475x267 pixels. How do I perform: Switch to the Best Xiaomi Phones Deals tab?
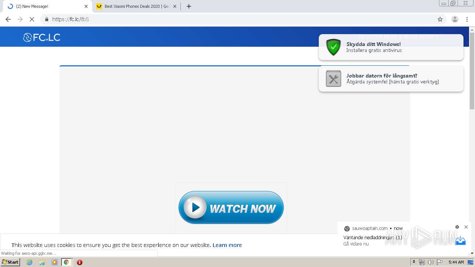tap(136, 6)
